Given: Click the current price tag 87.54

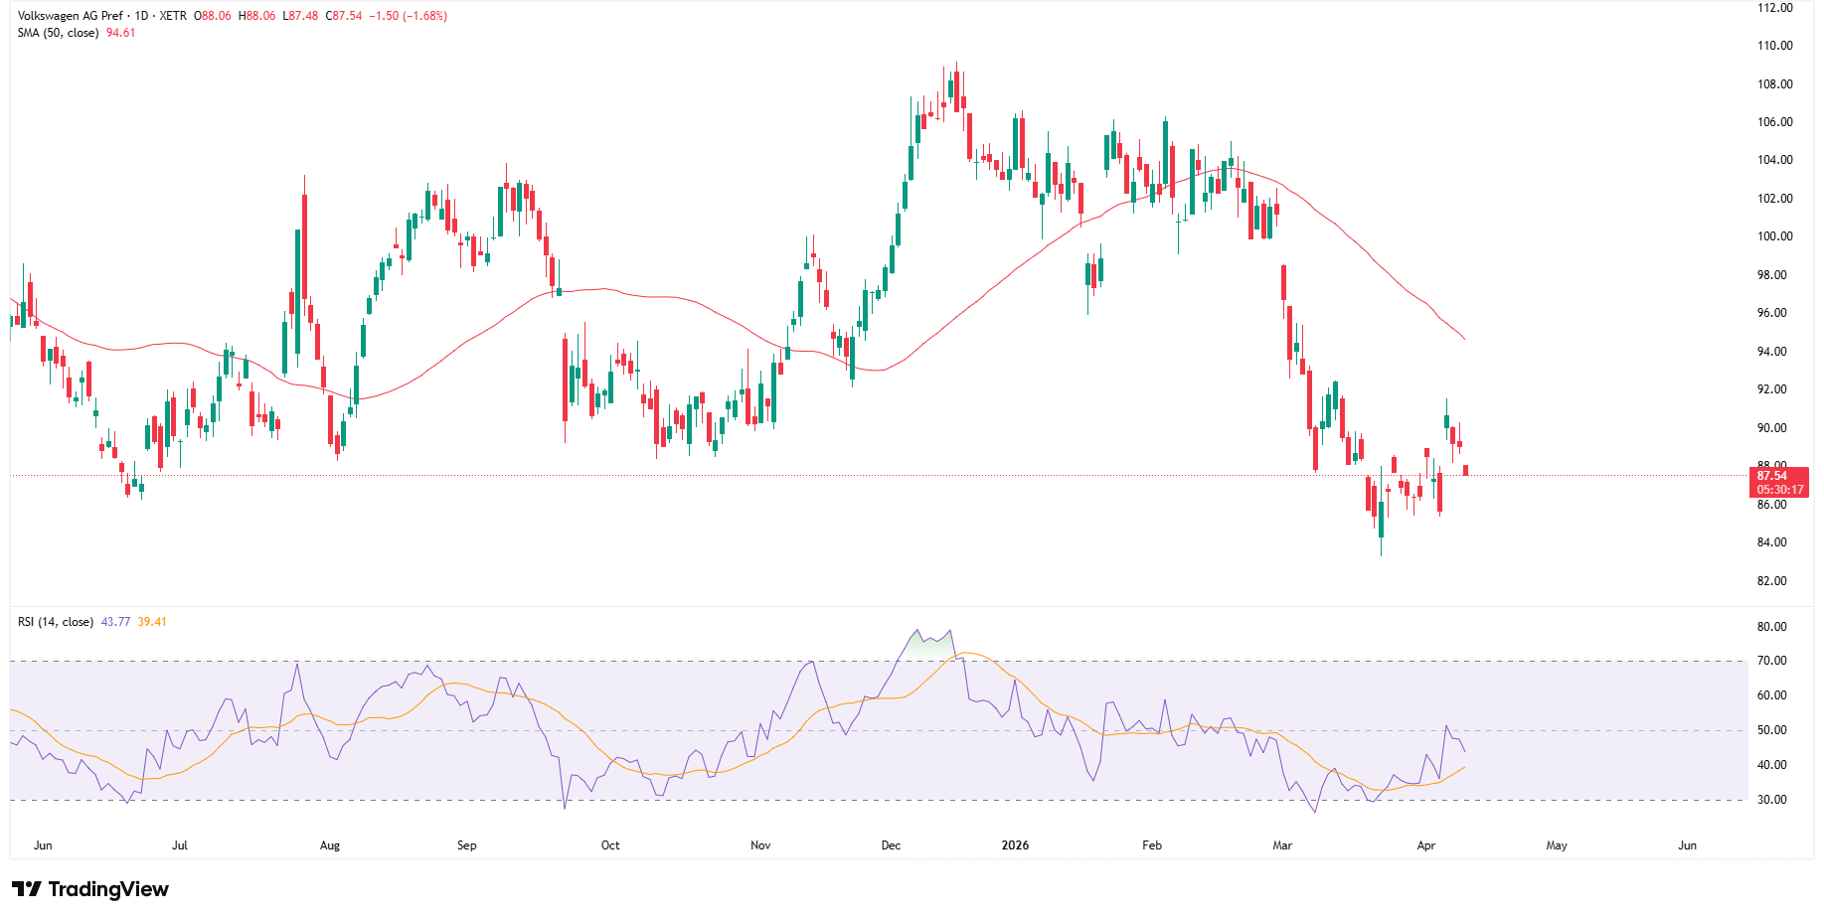Looking at the screenshot, I should (1771, 476).
